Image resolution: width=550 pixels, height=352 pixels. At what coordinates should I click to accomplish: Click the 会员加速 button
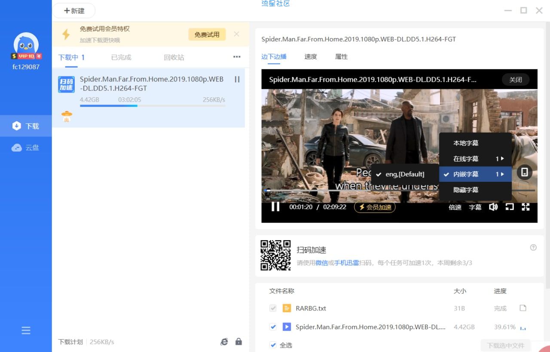coord(375,207)
